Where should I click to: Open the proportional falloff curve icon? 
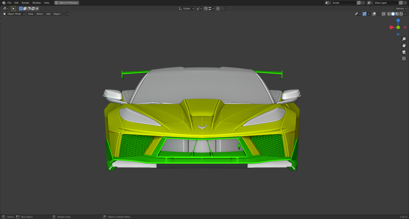click(223, 9)
